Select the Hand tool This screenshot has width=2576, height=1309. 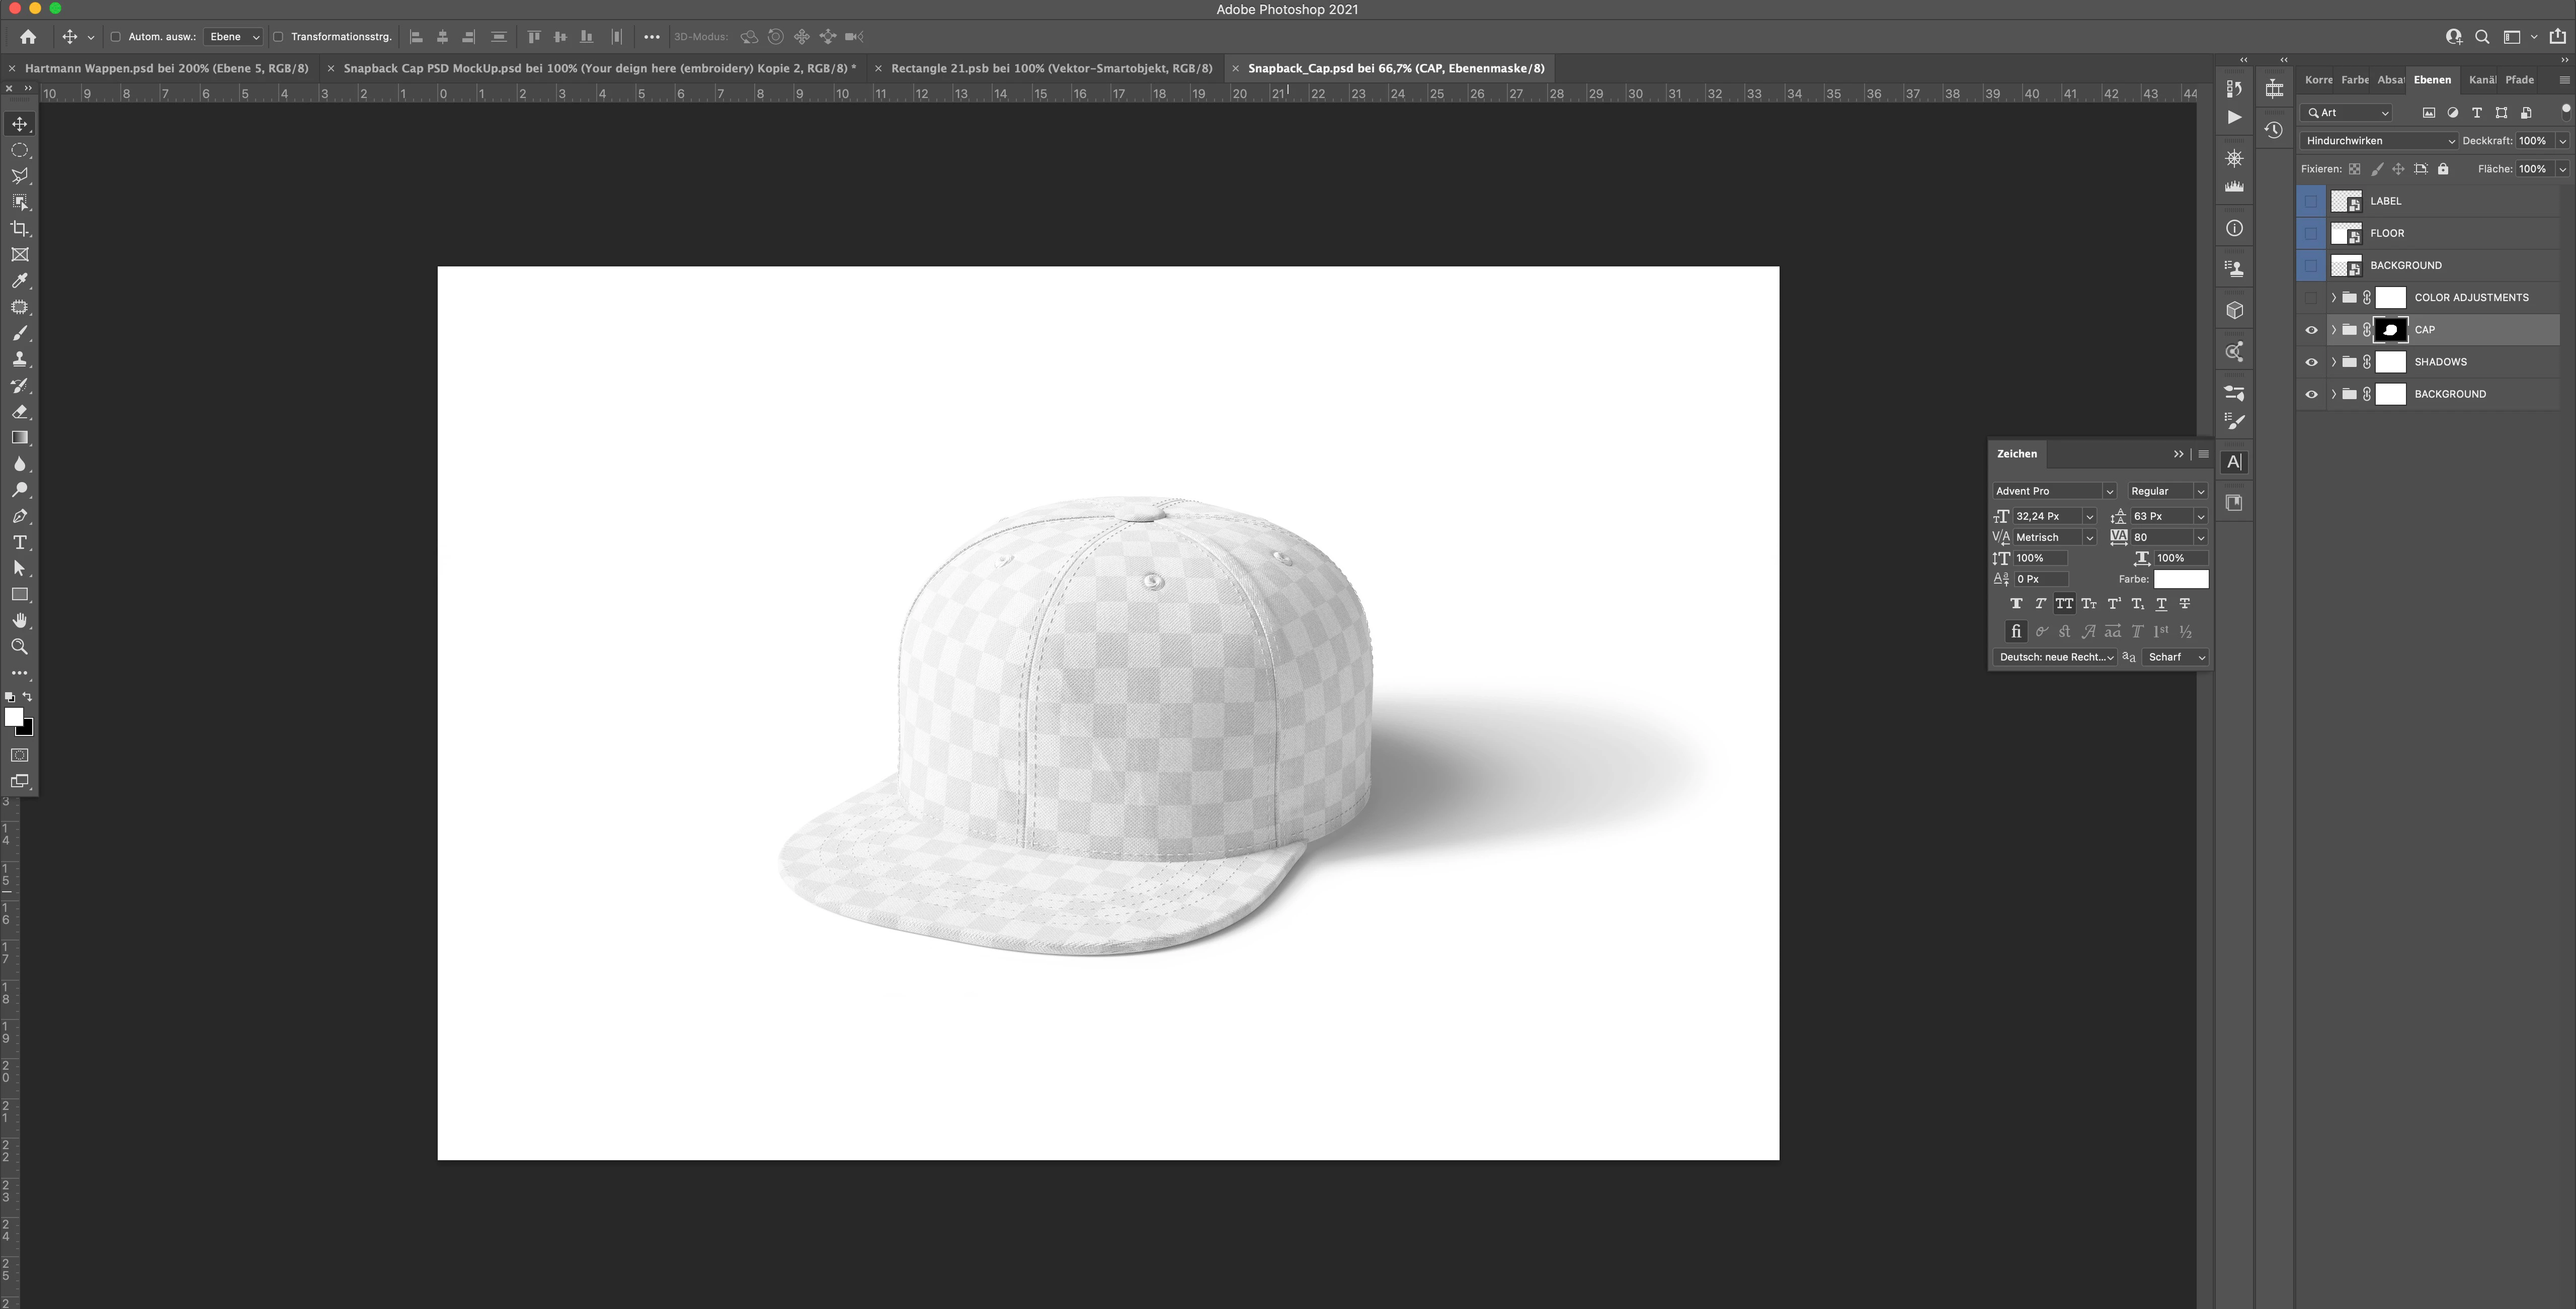pyautogui.click(x=19, y=620)
